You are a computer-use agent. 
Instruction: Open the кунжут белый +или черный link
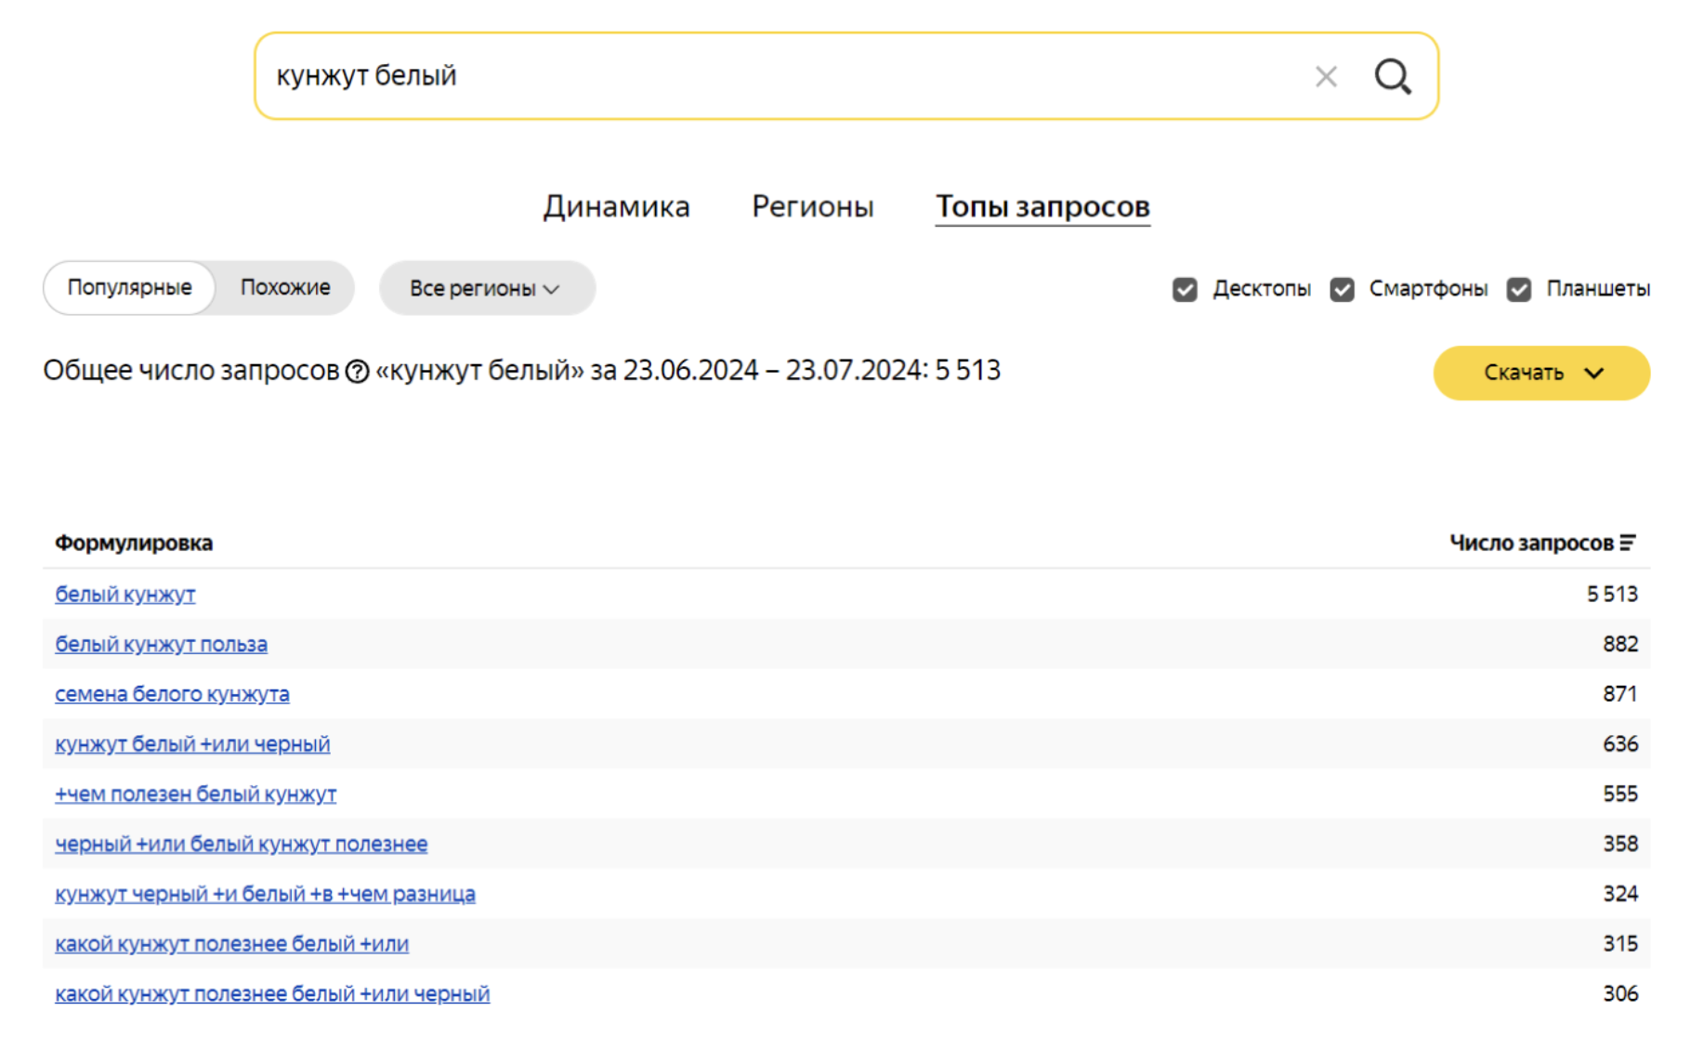click(192, 744)
